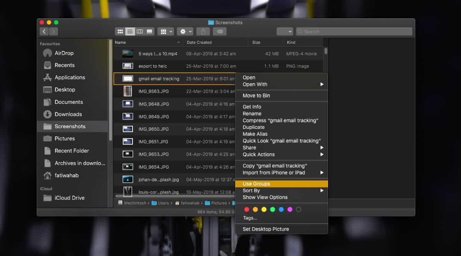Open Downloads folder in sidebar

point(68,114)
